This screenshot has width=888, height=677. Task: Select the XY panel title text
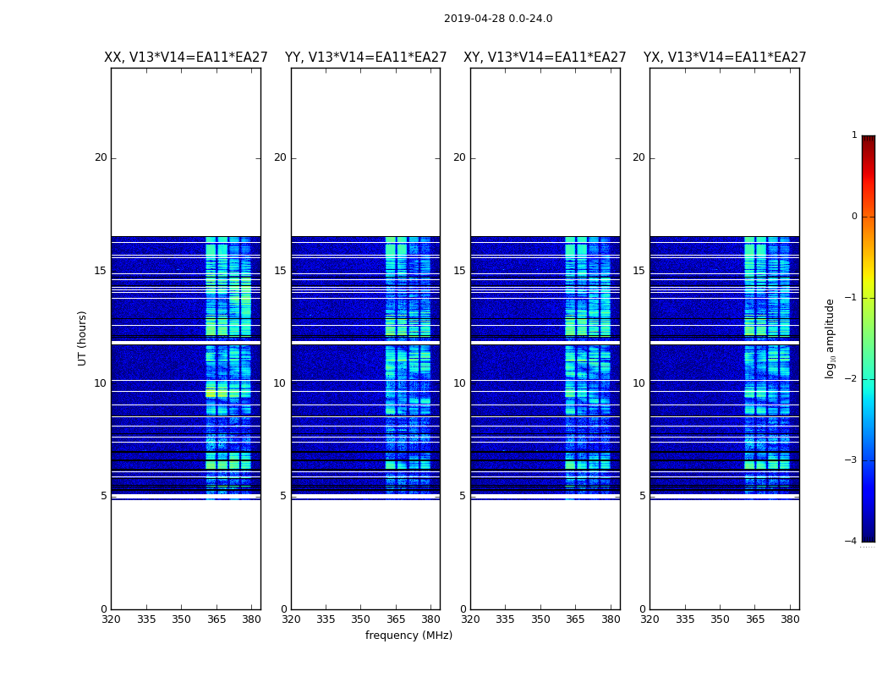(x=545, y=58)
